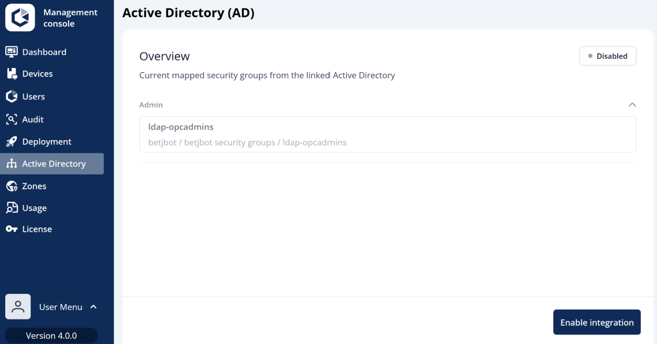
Task: Click the Active Directory hierarchy icon
Action: tap(12, 164)
